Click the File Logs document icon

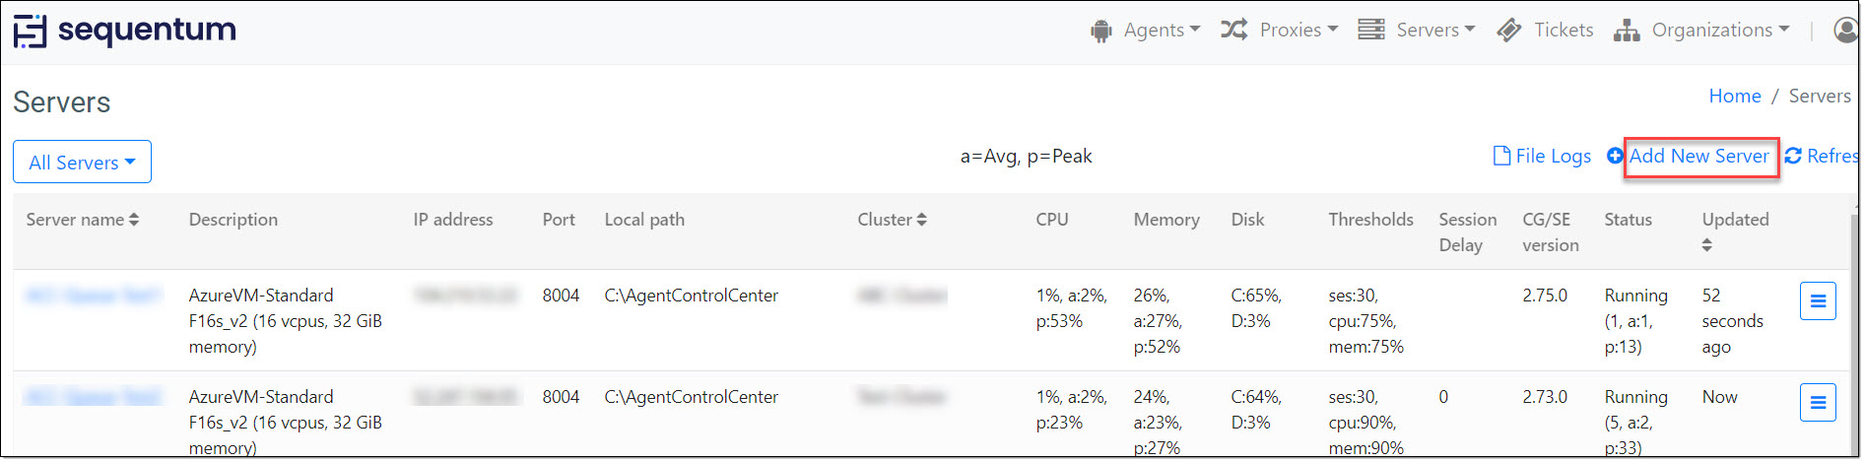(1501, 156)
